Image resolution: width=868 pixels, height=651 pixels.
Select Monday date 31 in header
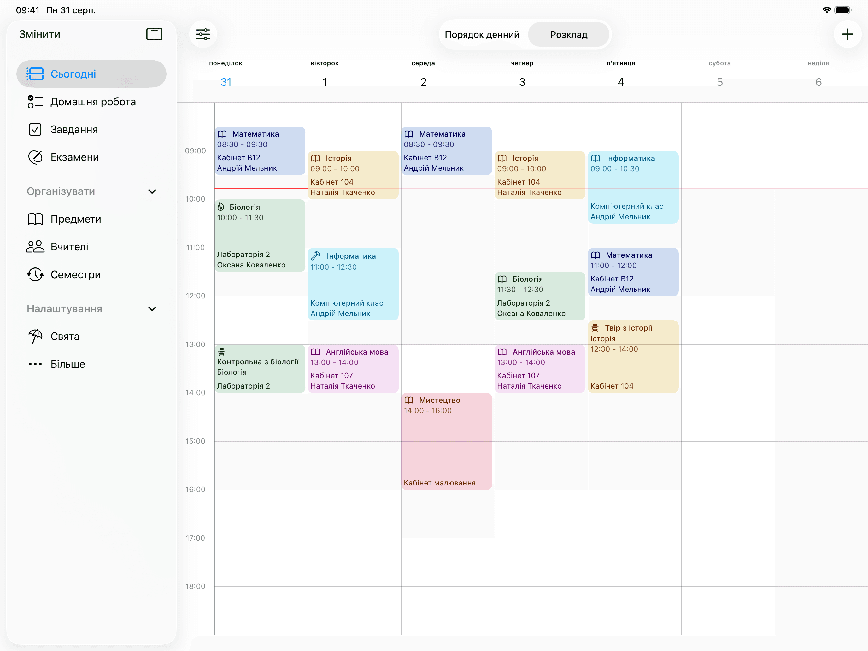pos(226,82)
